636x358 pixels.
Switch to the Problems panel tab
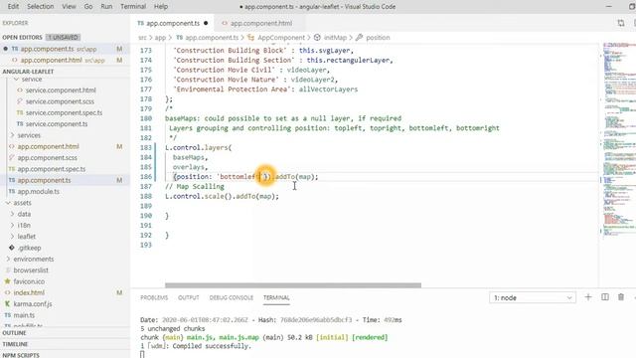click(x=154, y=298)
